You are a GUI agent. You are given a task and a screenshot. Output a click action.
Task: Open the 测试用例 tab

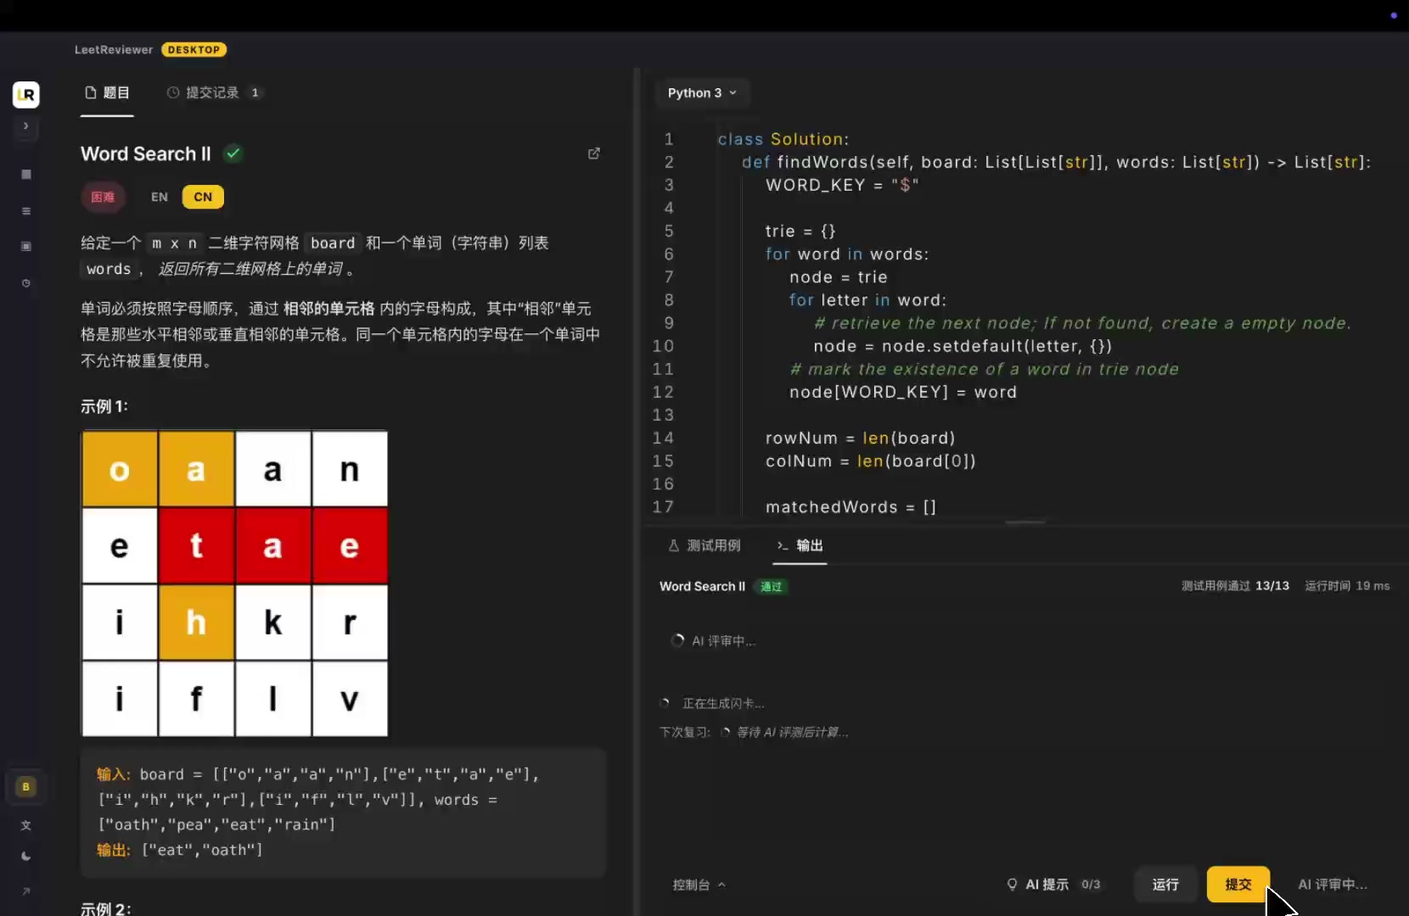(704, 545)
